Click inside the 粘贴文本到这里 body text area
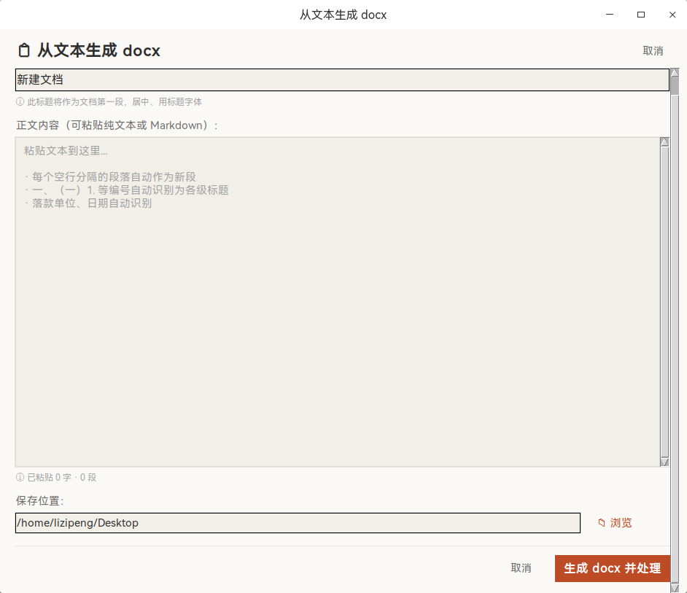 click(338, 301)
